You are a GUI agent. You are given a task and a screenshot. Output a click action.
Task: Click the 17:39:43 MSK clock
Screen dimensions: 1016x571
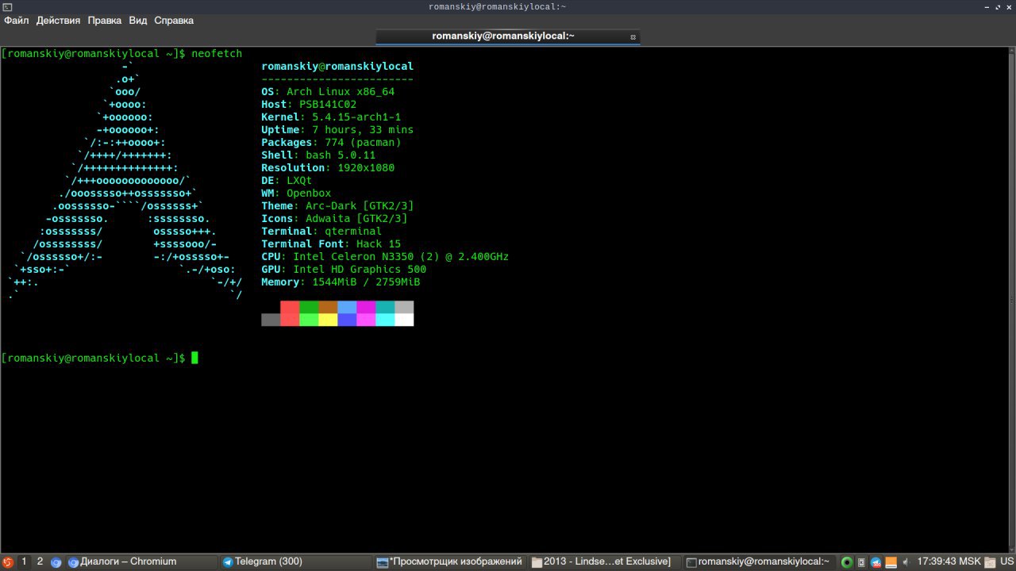pos(949,561)
